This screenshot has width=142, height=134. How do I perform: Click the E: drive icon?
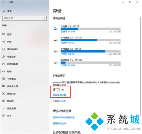pos(56,51)
